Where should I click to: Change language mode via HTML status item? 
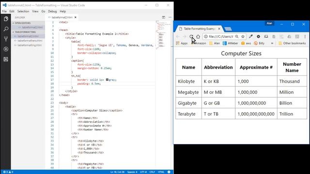(161, 172)
